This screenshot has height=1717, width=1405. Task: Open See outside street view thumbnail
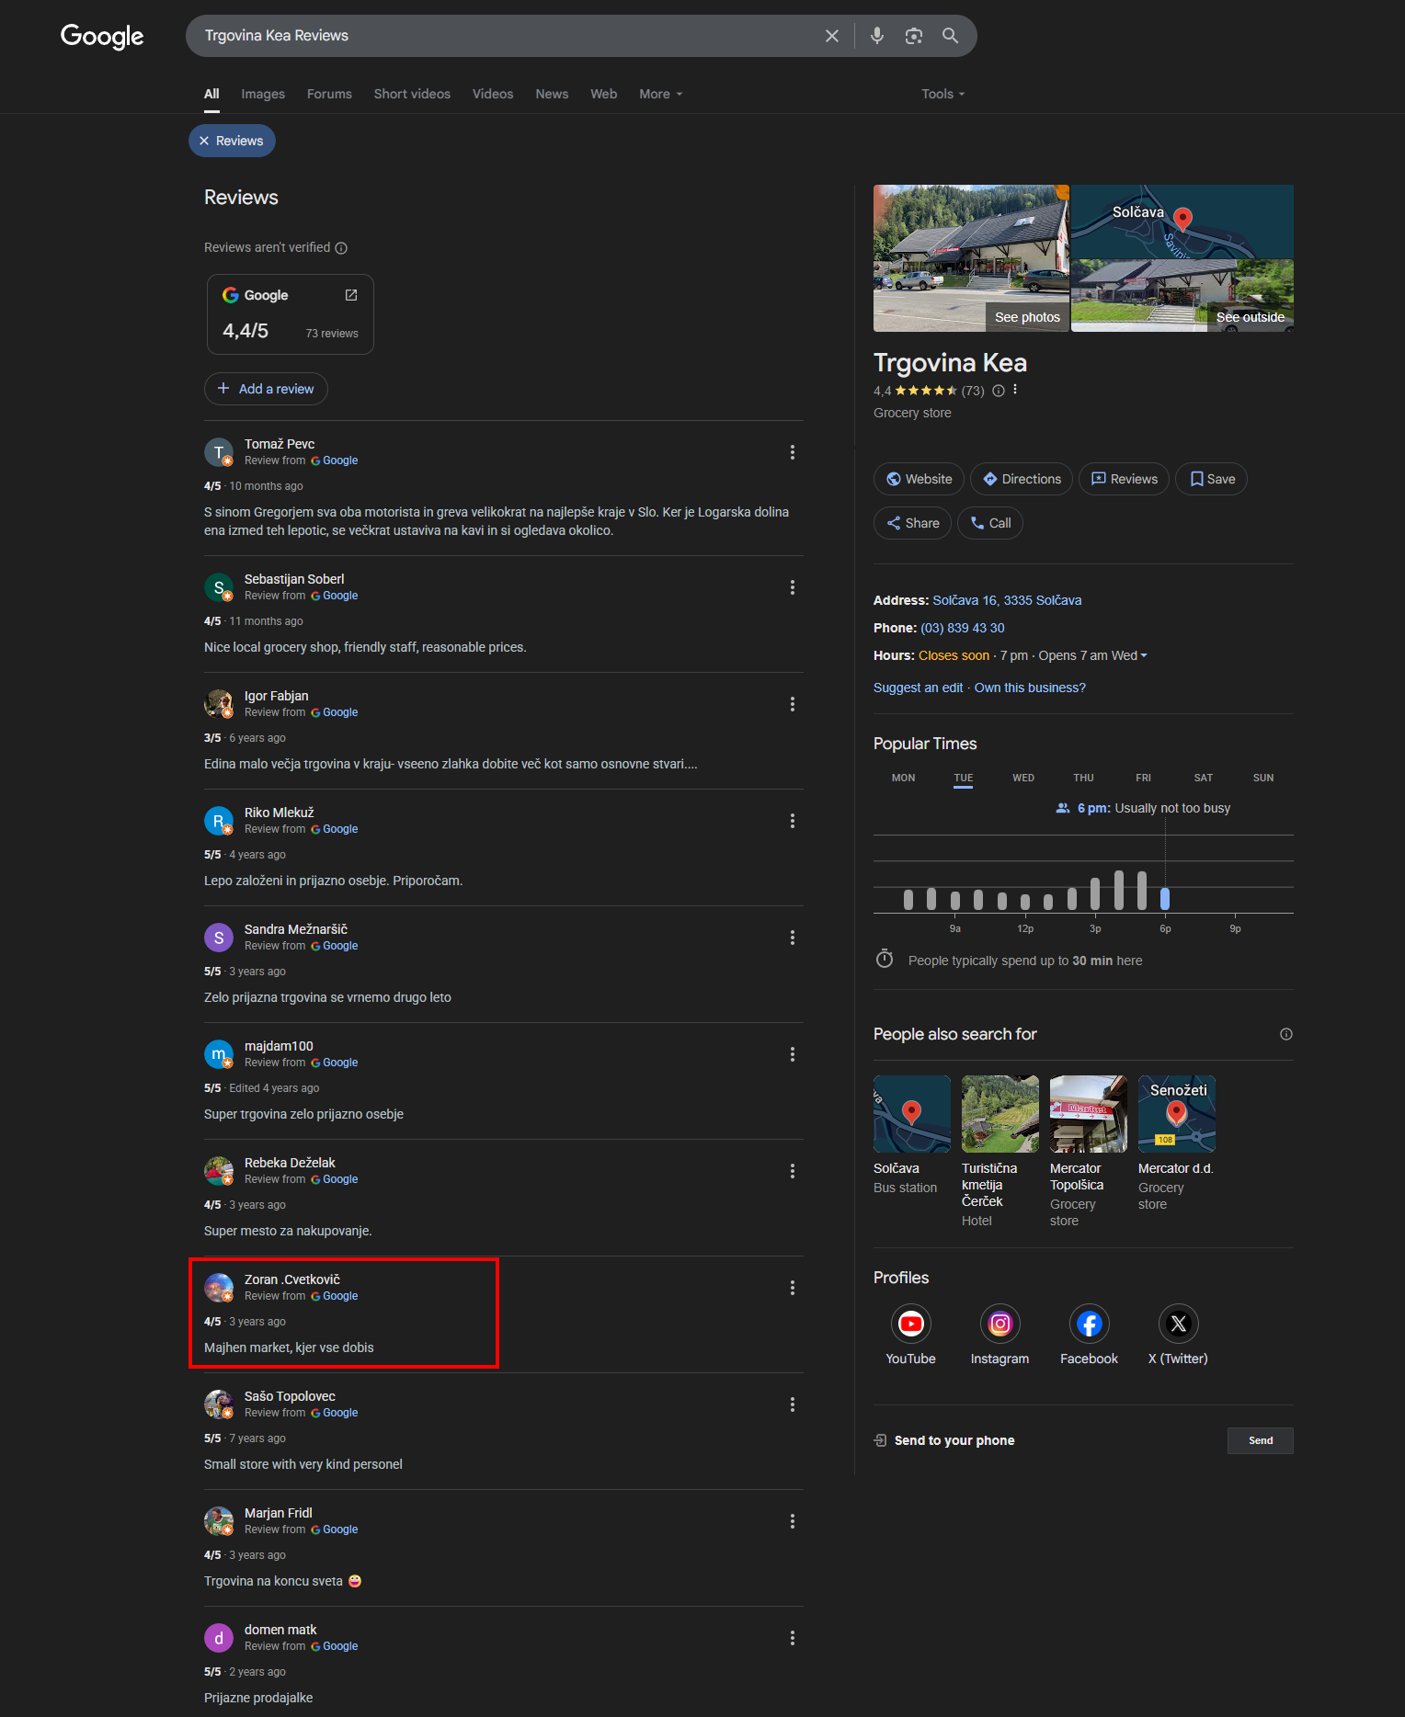click(1182, 296)
